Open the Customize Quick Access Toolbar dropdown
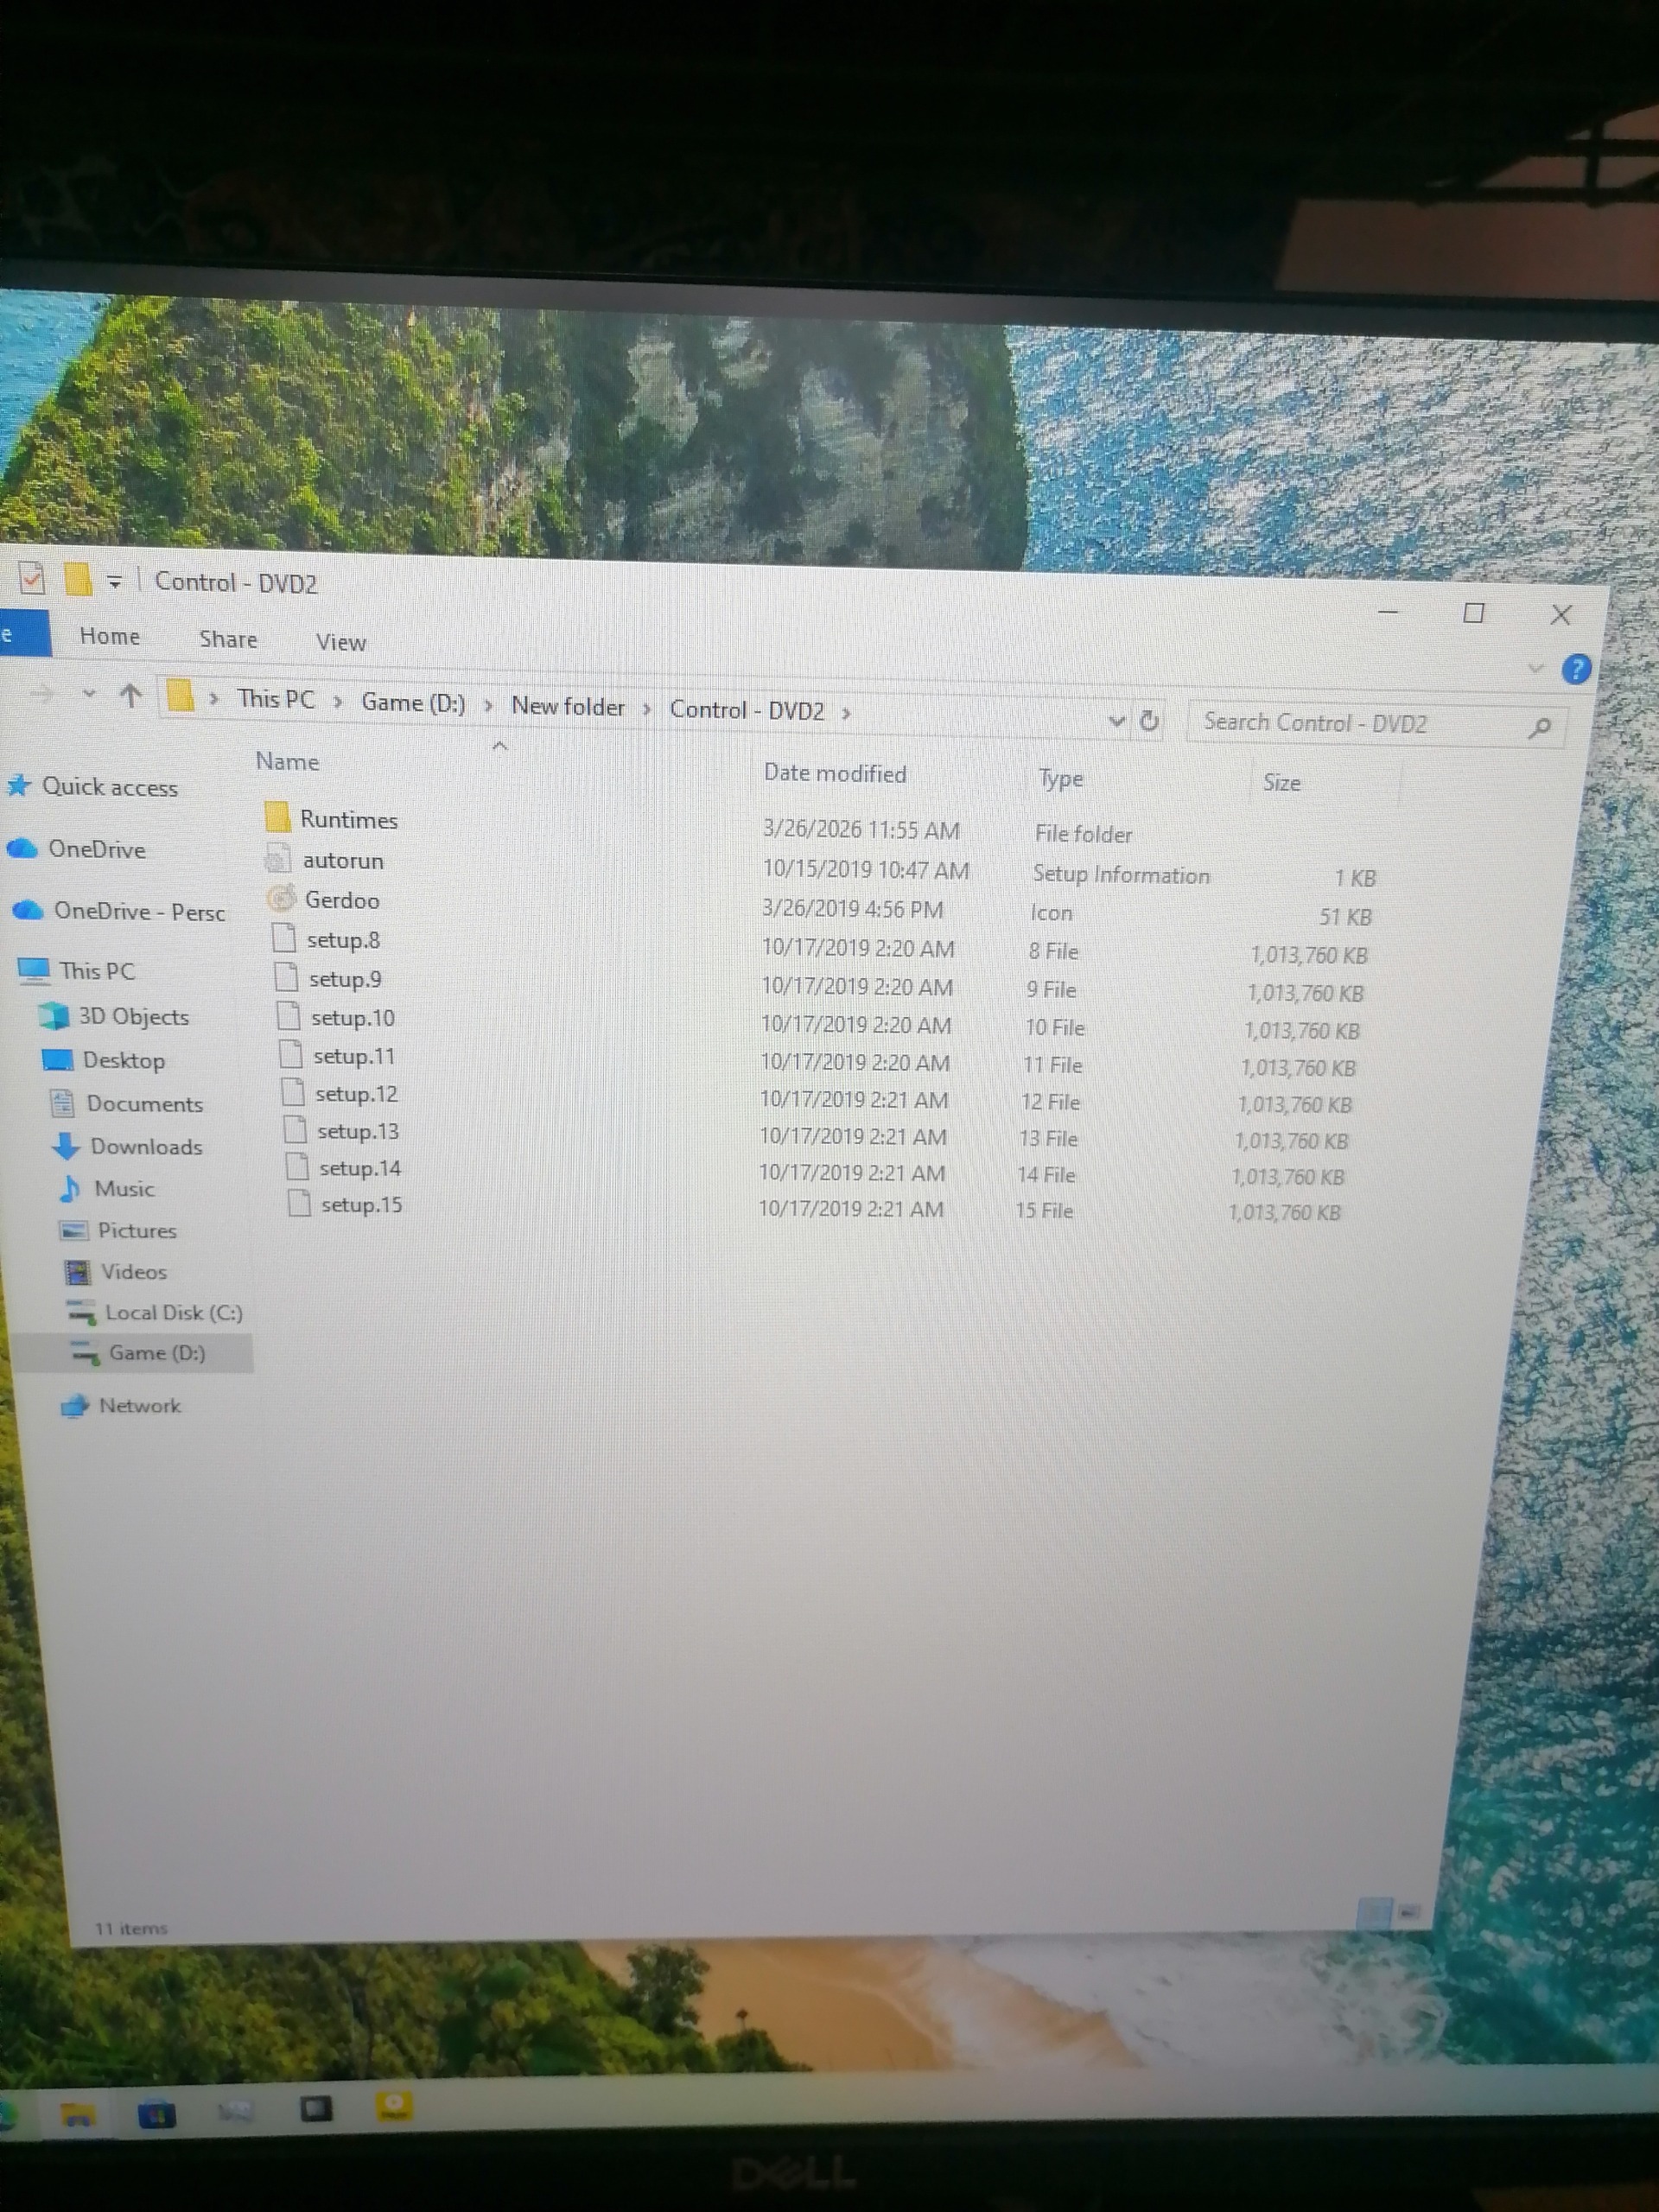The height and width of the screenshot is (2212, 1659). [115, 582]
